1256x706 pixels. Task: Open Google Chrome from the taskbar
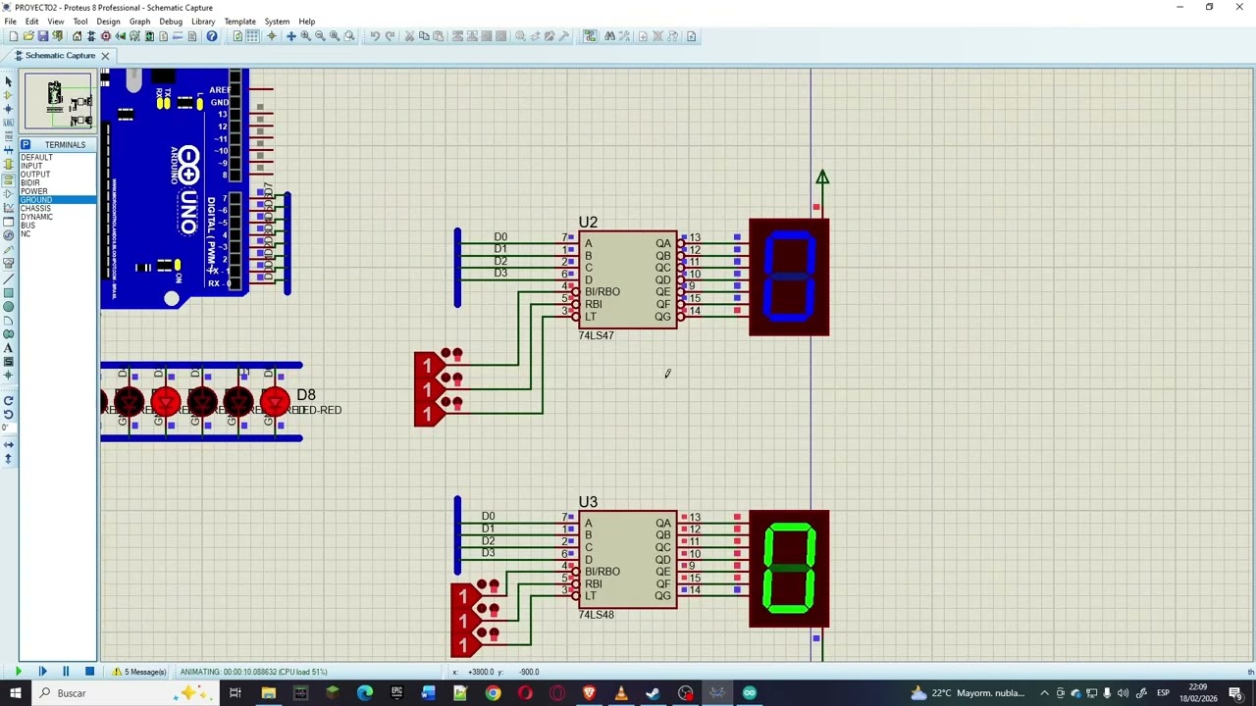493,693
